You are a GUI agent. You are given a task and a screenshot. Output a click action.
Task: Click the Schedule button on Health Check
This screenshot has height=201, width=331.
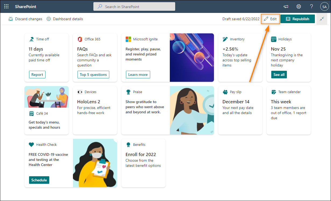pyautogui.click(x=39, y=180)
